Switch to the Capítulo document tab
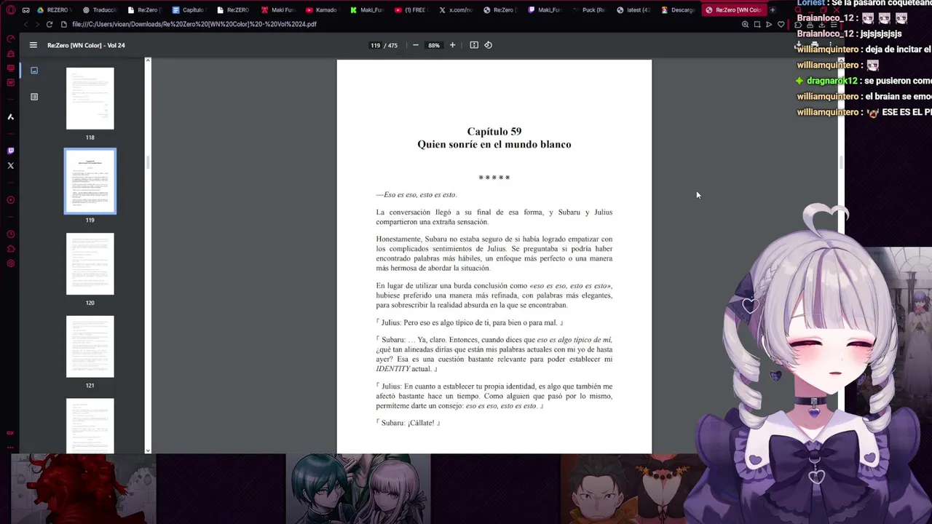The height and width of the screenshot is (524, 932). tap(189, 10)
